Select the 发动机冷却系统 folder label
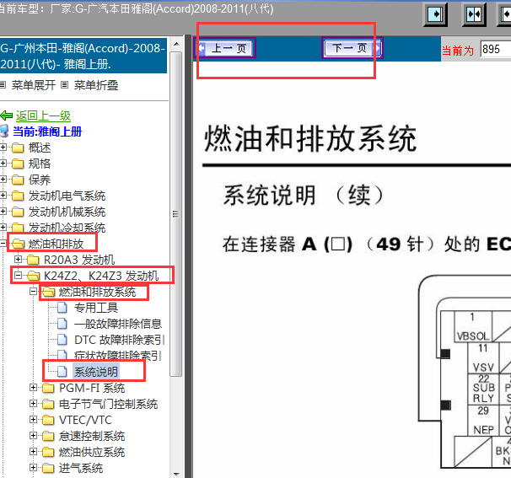Viewport: 511px width, 478px height. click(x=67, y=228)
